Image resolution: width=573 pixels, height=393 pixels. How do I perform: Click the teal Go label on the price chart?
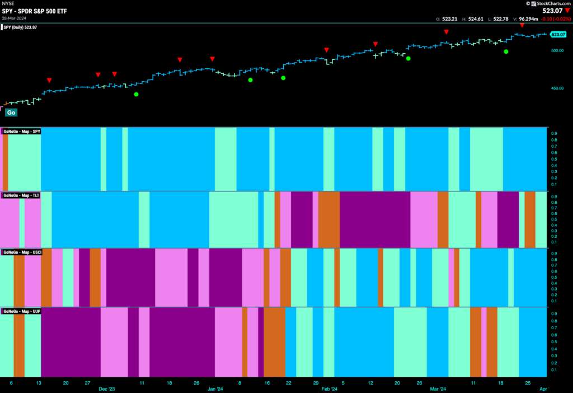[11, 113]
